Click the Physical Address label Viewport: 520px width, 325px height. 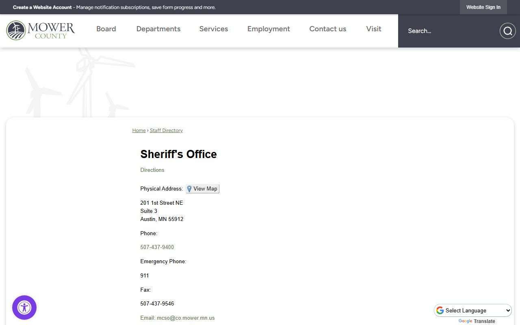[x=162, y=188]
